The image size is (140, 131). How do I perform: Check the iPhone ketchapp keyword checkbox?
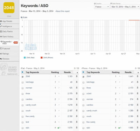click(x=83, y=83)
